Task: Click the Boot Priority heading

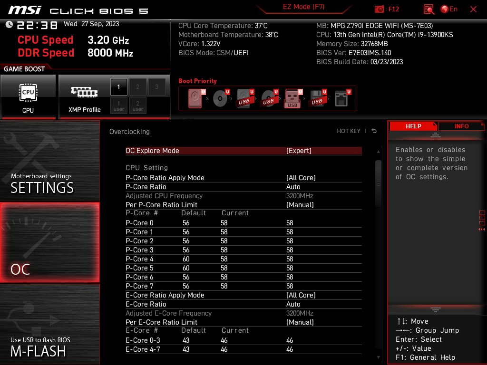Action: click(x=197, y=81)
